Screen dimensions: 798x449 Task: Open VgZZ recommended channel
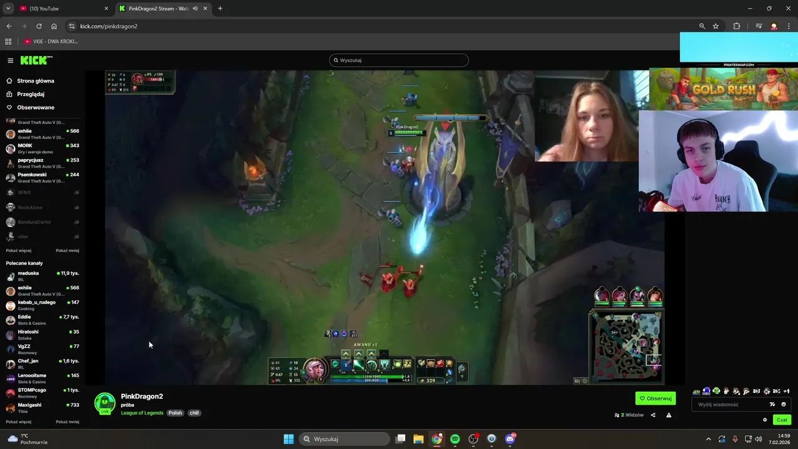click(42, 349)
